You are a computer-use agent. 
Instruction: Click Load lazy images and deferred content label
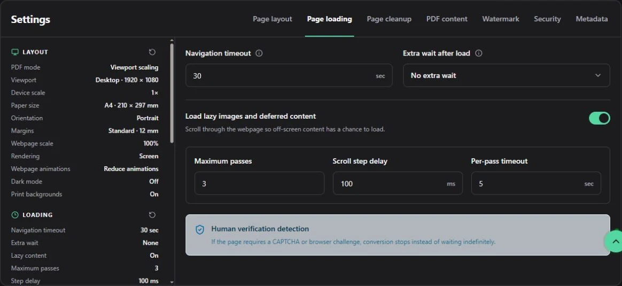pos(250,116)
